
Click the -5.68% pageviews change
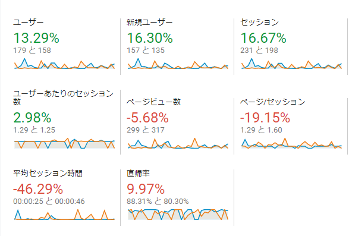147,118
